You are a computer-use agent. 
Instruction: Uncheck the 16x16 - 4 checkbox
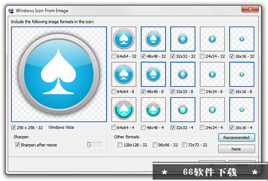pyautogui.click(x=232, y=128)
